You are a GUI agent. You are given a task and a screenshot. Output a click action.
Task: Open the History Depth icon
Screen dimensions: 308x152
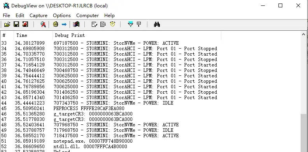coord(139,24)
